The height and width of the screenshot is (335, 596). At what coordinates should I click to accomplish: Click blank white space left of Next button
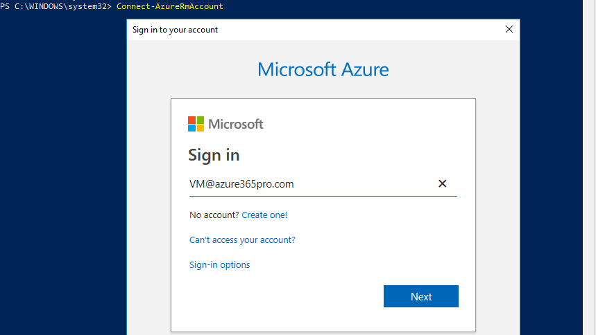click(285, 296)
